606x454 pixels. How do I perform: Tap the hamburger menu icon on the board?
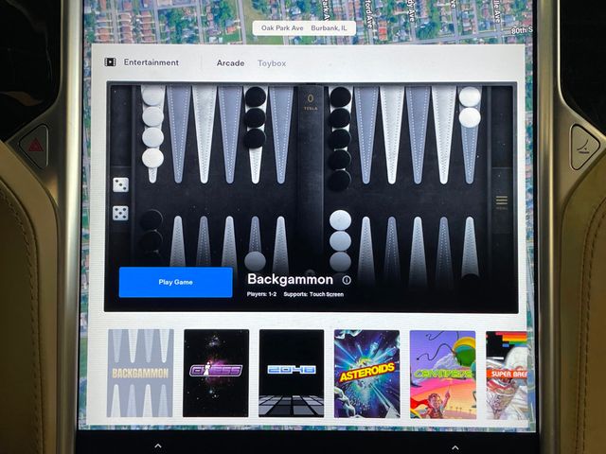pos(502,201)
